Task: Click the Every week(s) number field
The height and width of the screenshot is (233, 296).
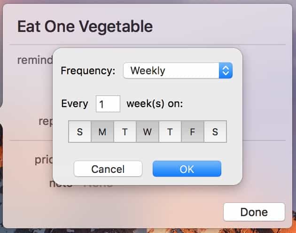Action: tap(108, 104)
